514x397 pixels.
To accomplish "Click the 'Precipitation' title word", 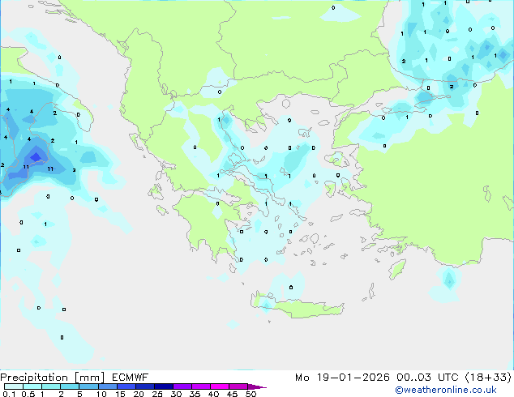I will 34,378.
